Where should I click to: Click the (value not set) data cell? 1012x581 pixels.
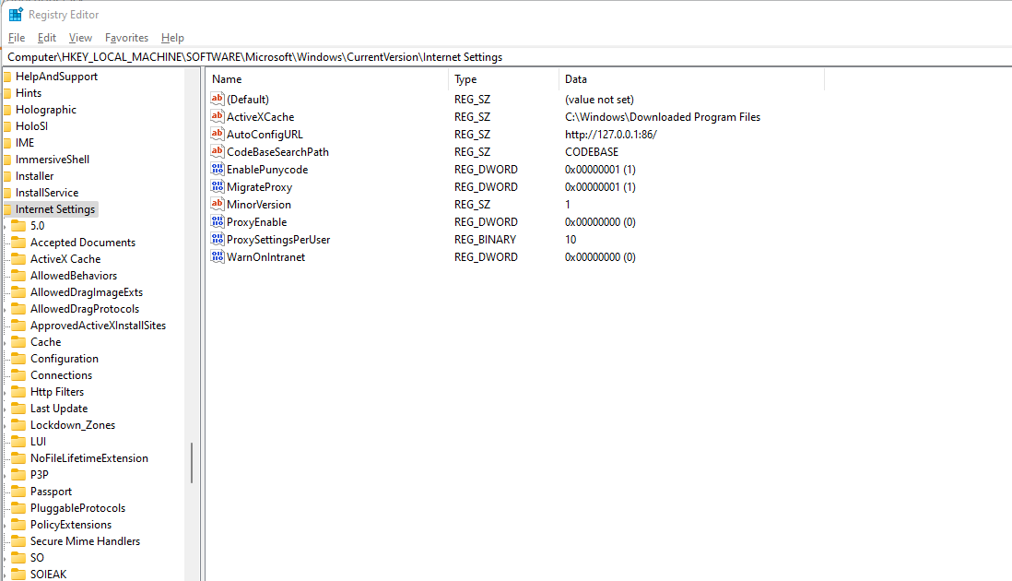click(x=599, y=100)
